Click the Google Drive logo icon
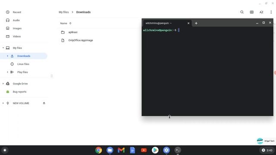 [8, 84]
